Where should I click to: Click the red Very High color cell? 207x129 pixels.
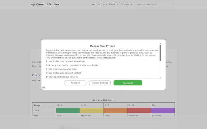[x=139, y=111]
